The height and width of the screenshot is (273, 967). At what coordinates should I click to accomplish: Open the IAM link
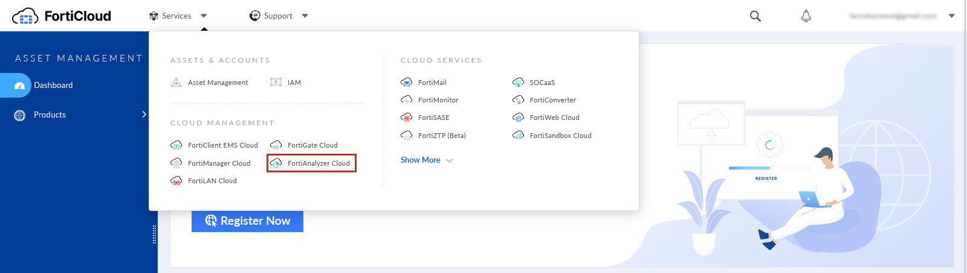tap(294, 83)
